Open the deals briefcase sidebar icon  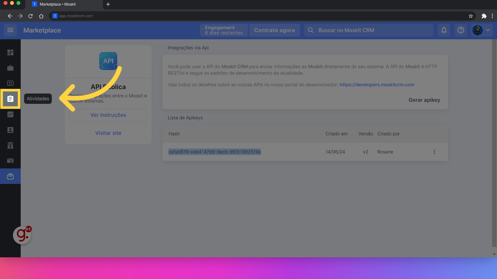(10, 68)
